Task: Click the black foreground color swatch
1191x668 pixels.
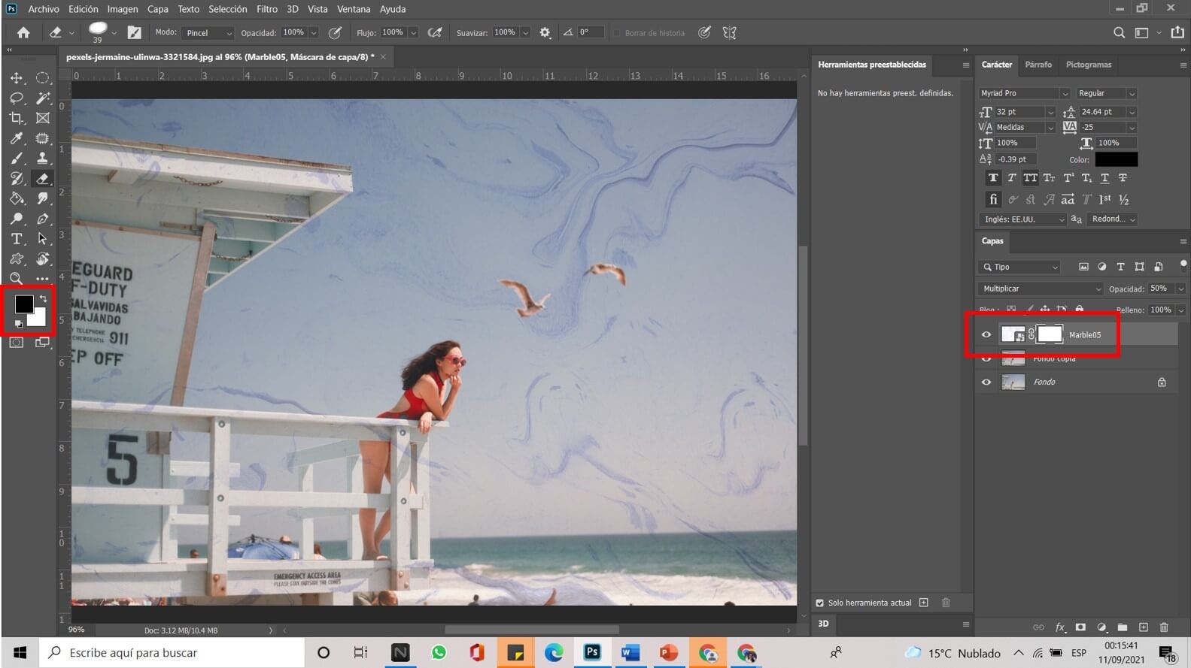Action: coord(23,304)
